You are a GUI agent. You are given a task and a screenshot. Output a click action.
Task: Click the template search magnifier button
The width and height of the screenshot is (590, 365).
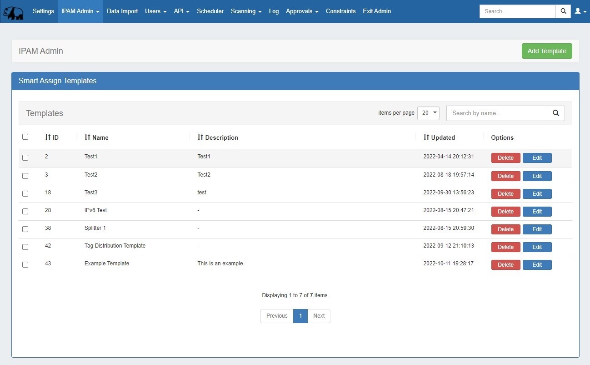click(555, 113)
